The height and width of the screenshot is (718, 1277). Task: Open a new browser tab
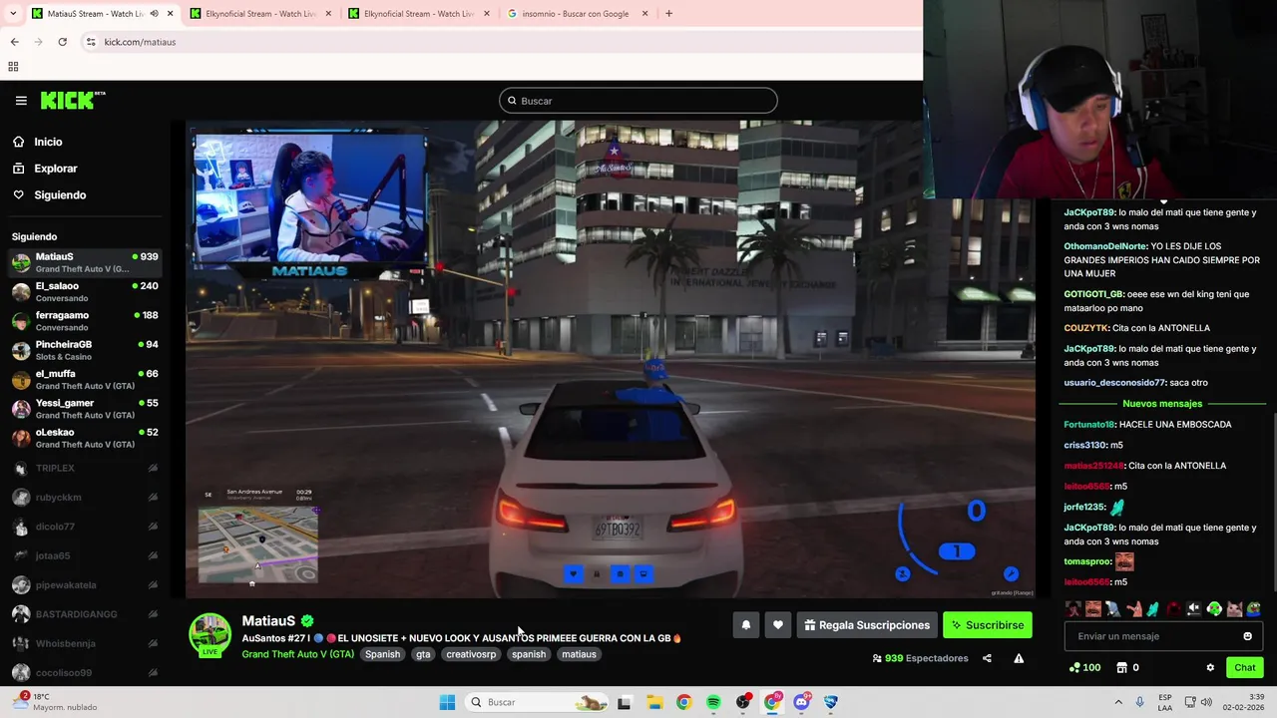click(x=668, y=14)
